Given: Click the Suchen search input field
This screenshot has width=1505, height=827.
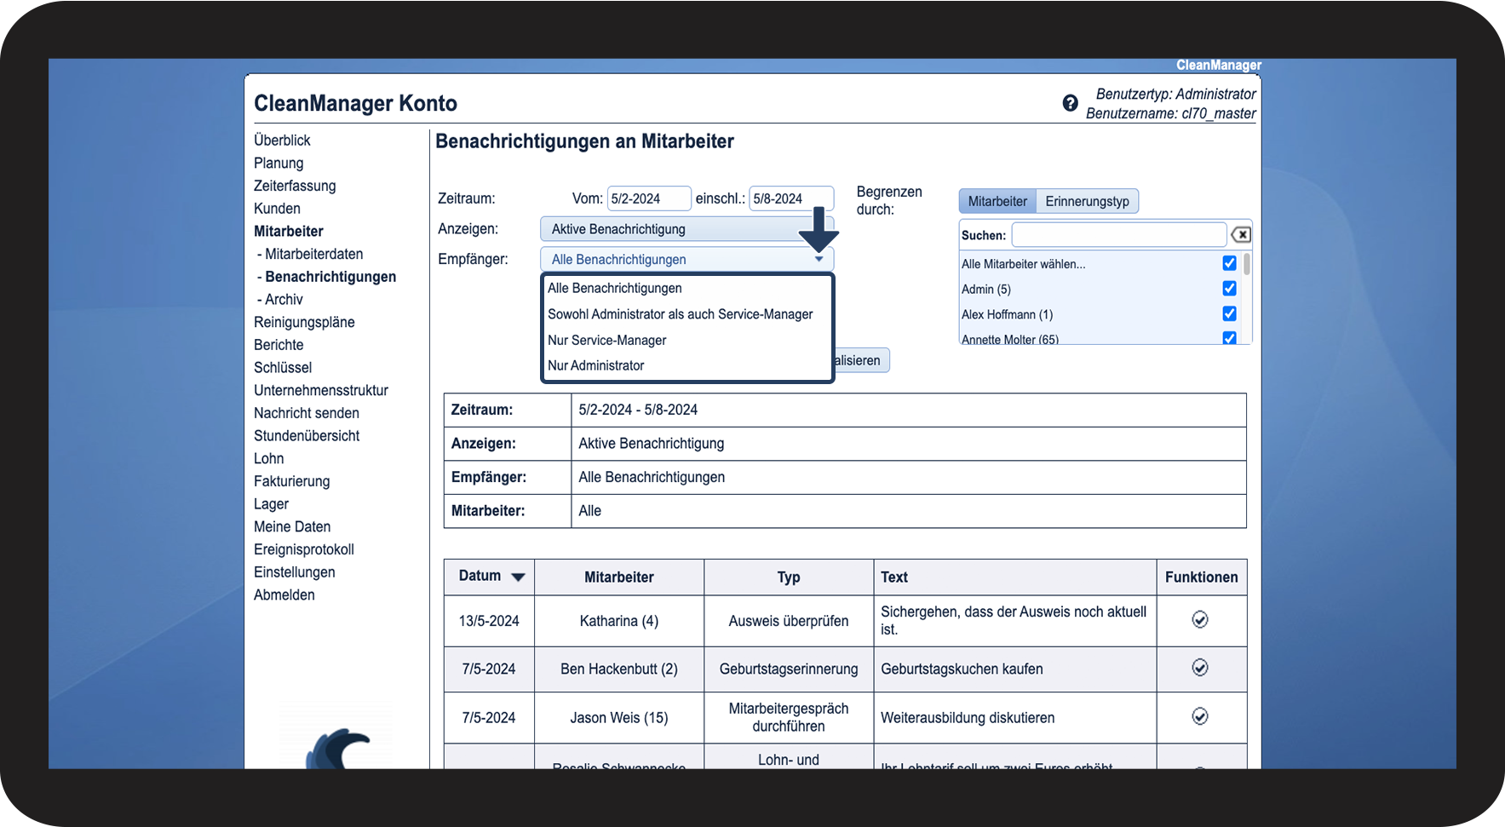Looking at the screenshot, I should [1118, 235].
